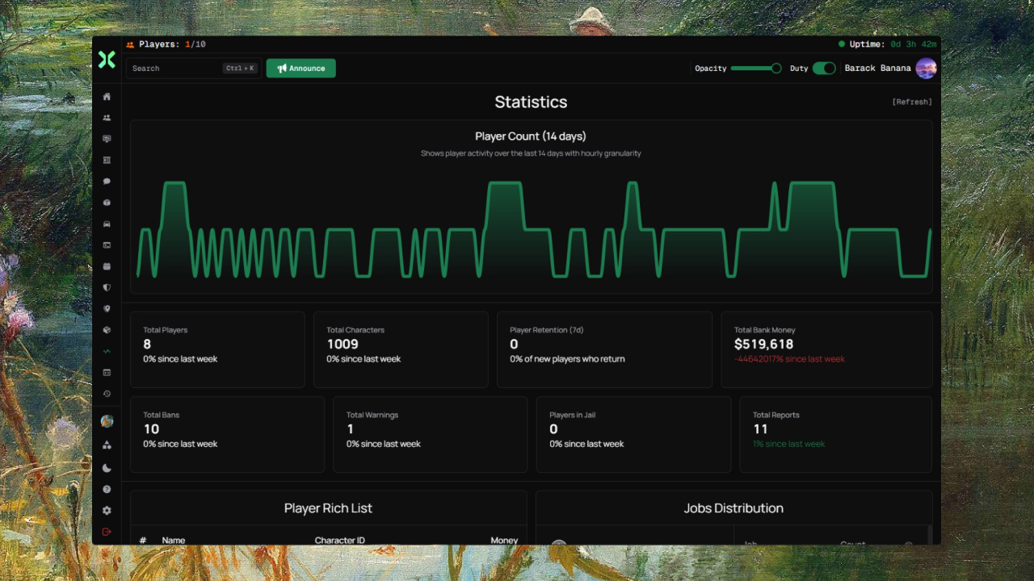Click the Character ID column header

click(340, 540)
